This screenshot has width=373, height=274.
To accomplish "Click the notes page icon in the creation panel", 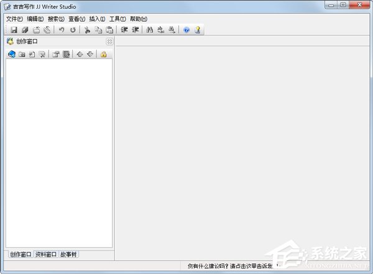I will [x=66, y=54].
